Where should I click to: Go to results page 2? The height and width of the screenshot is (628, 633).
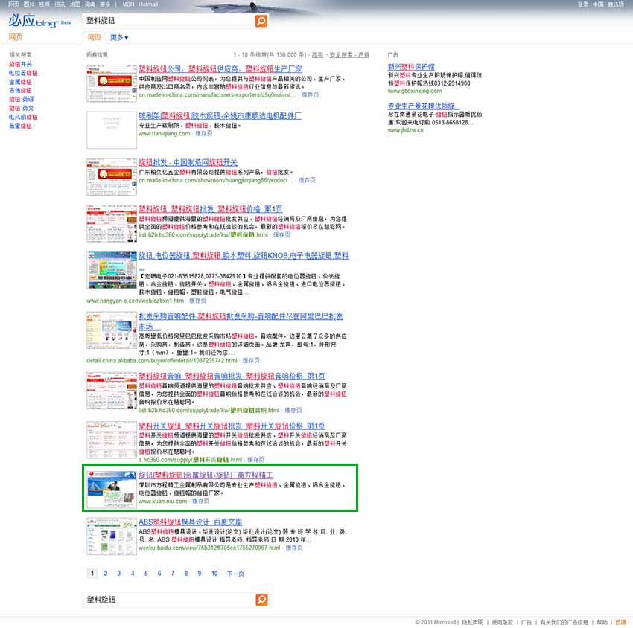(x=106, y=574)
